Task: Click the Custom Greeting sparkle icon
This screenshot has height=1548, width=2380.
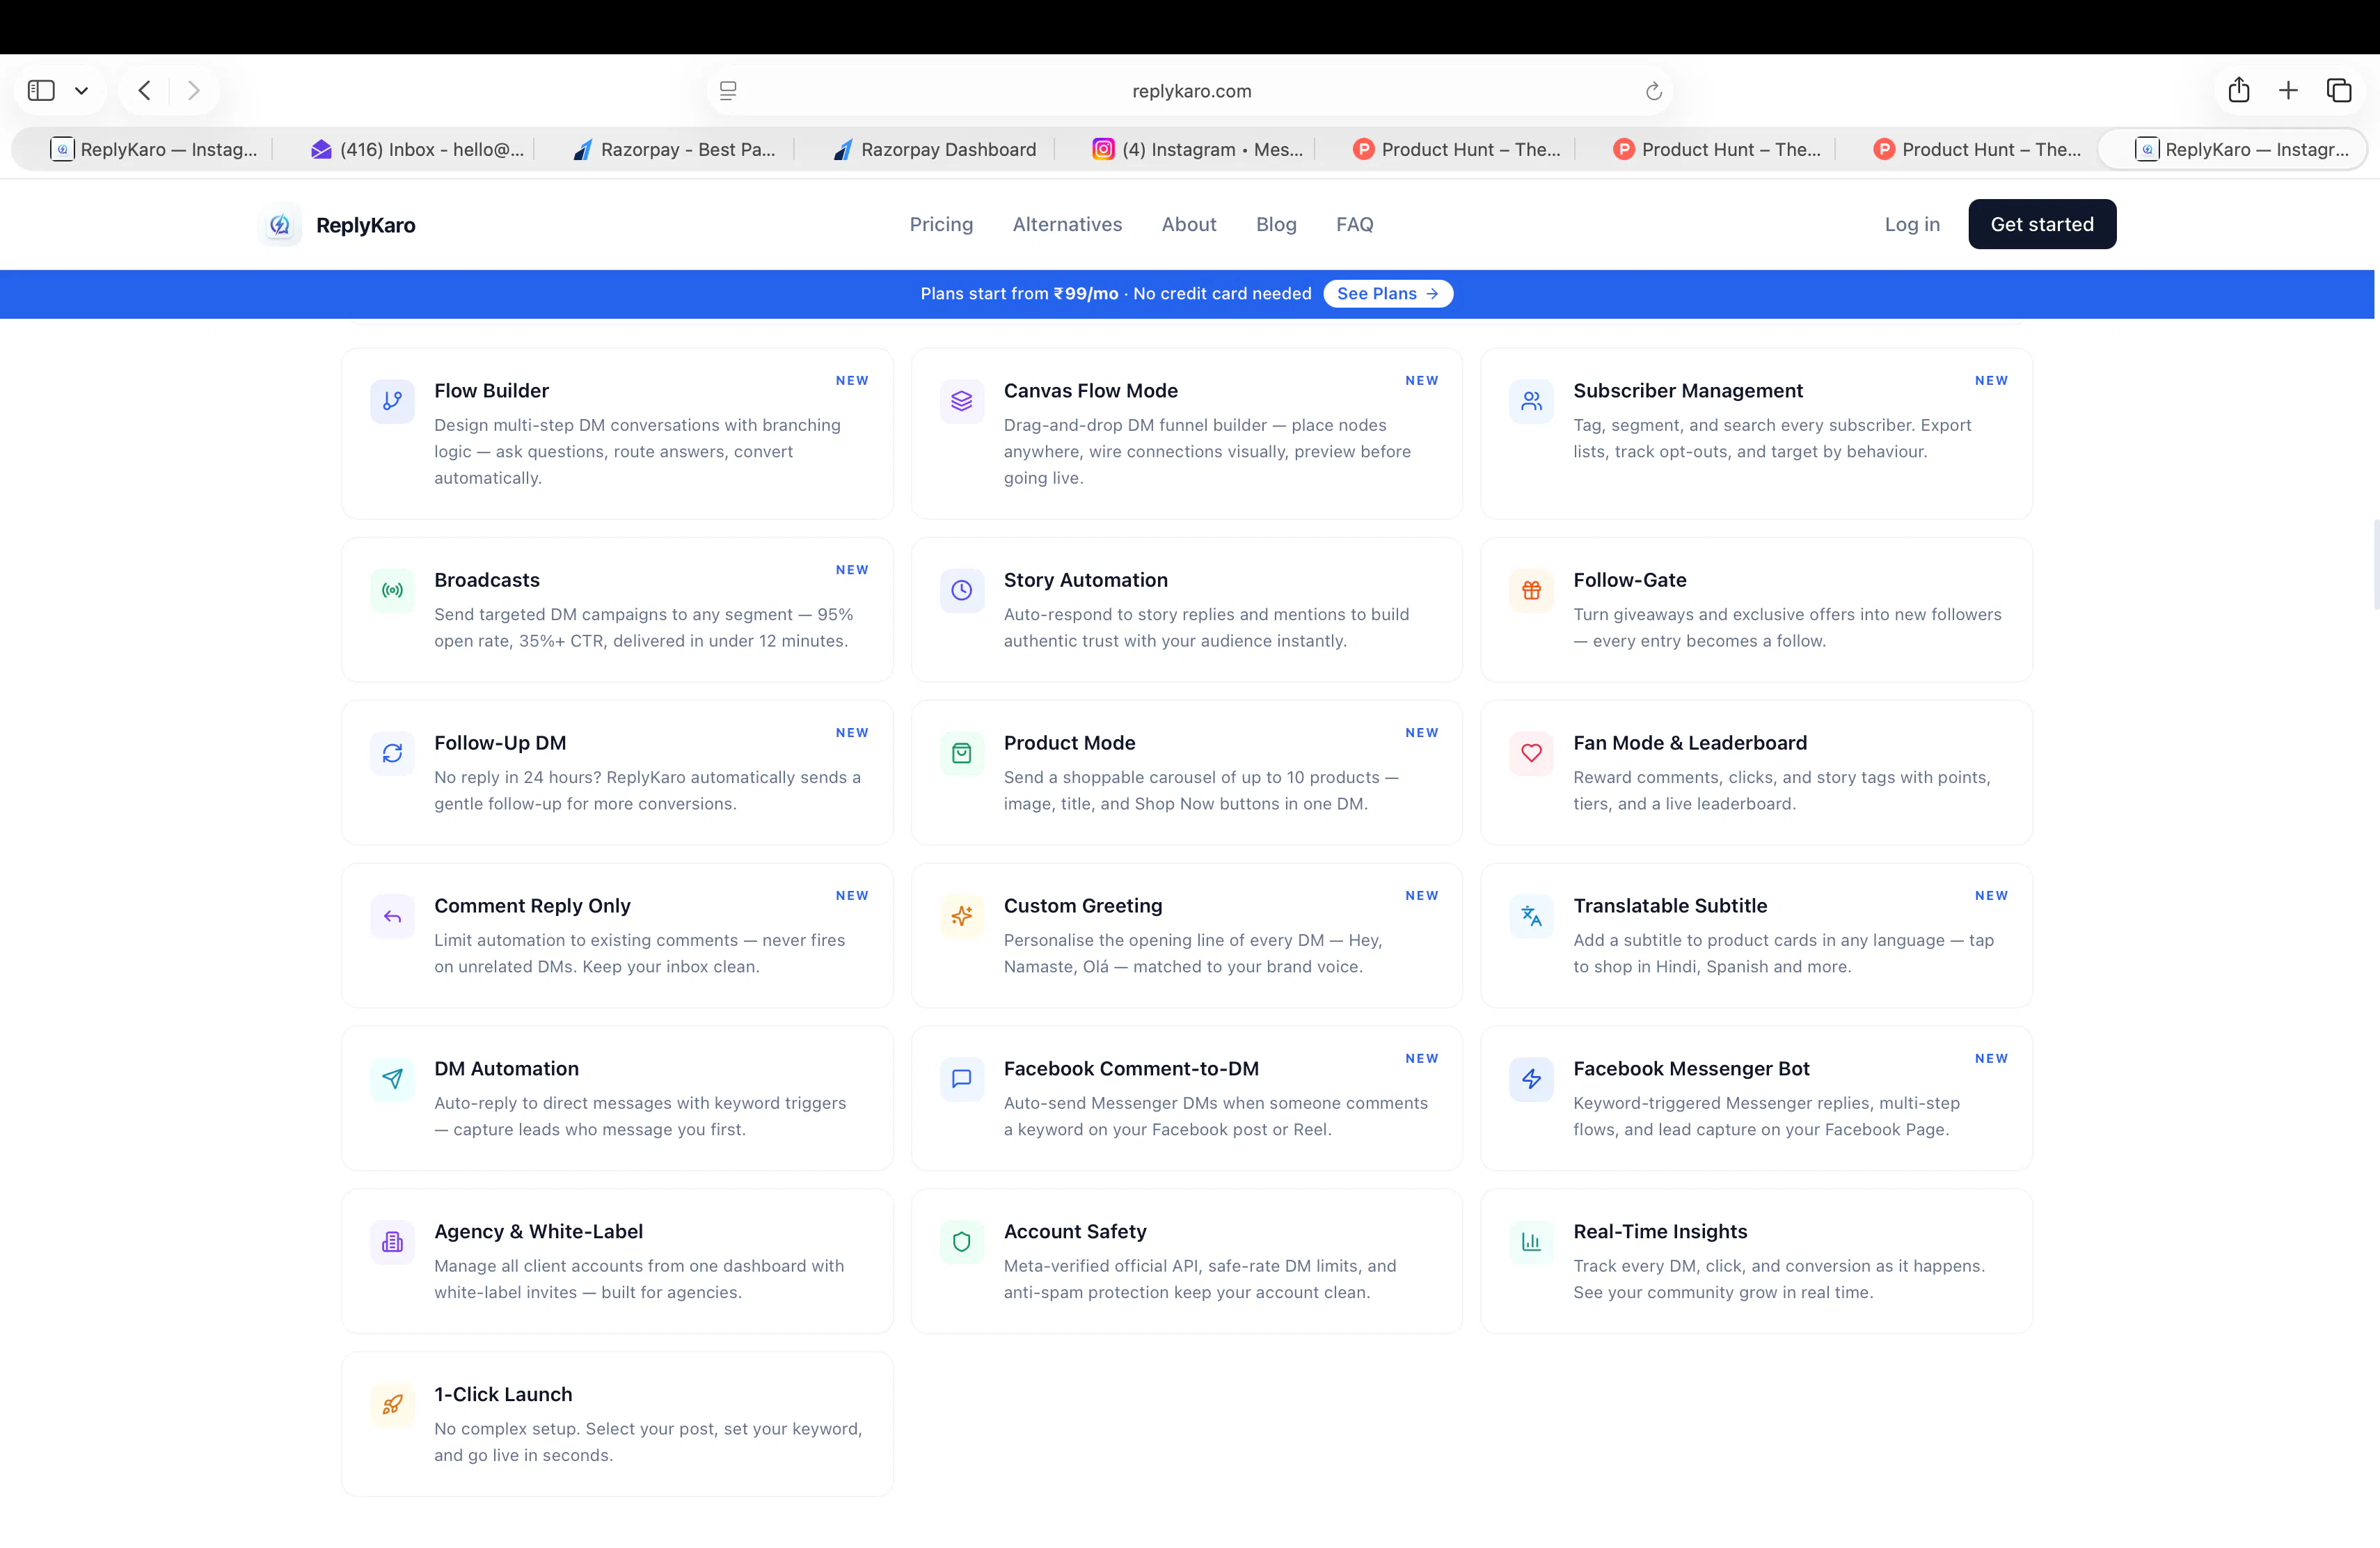Action: pos(961,916)
